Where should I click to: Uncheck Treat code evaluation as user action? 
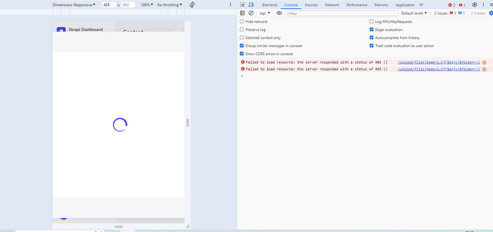(x=372, y=46)
